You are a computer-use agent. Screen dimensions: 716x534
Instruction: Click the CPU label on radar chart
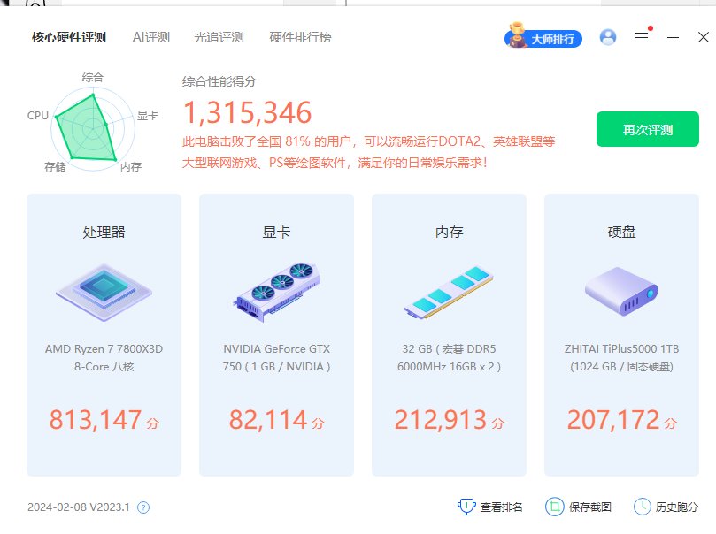click(38, 115)
